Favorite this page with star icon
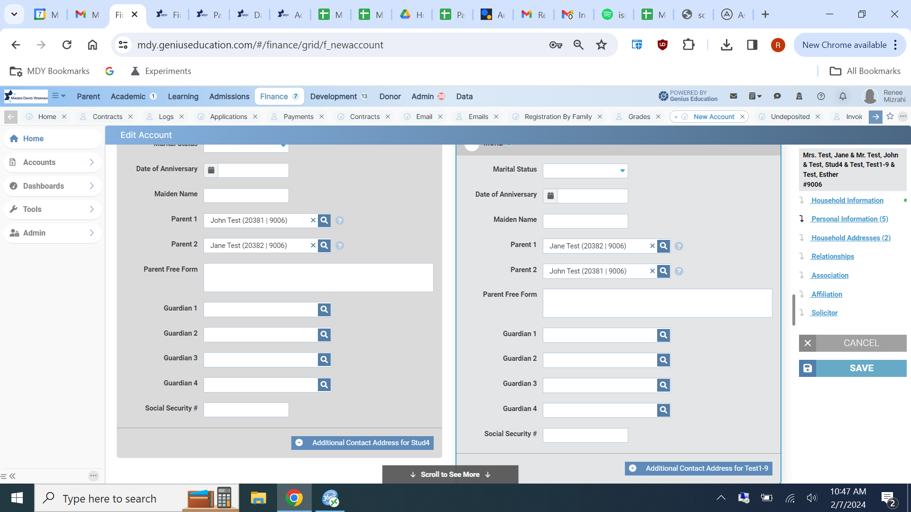The image size is (911, 512). tap(890, 117)
